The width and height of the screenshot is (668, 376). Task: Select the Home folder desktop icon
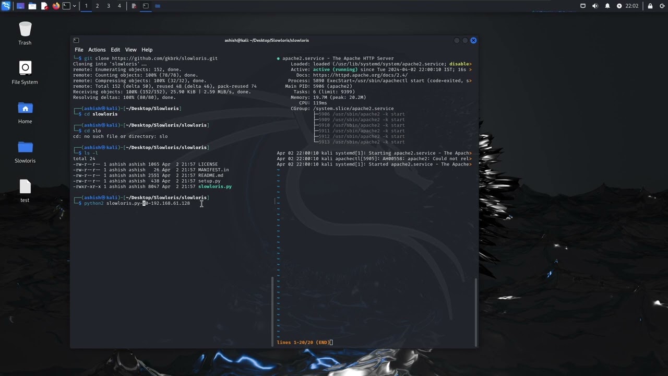(25, 112)
